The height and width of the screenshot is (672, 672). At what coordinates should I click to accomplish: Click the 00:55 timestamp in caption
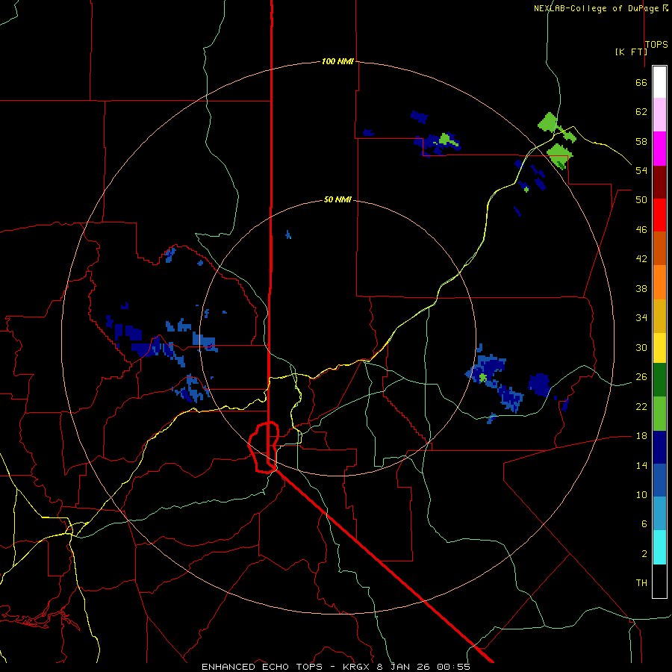click(453, 667)
